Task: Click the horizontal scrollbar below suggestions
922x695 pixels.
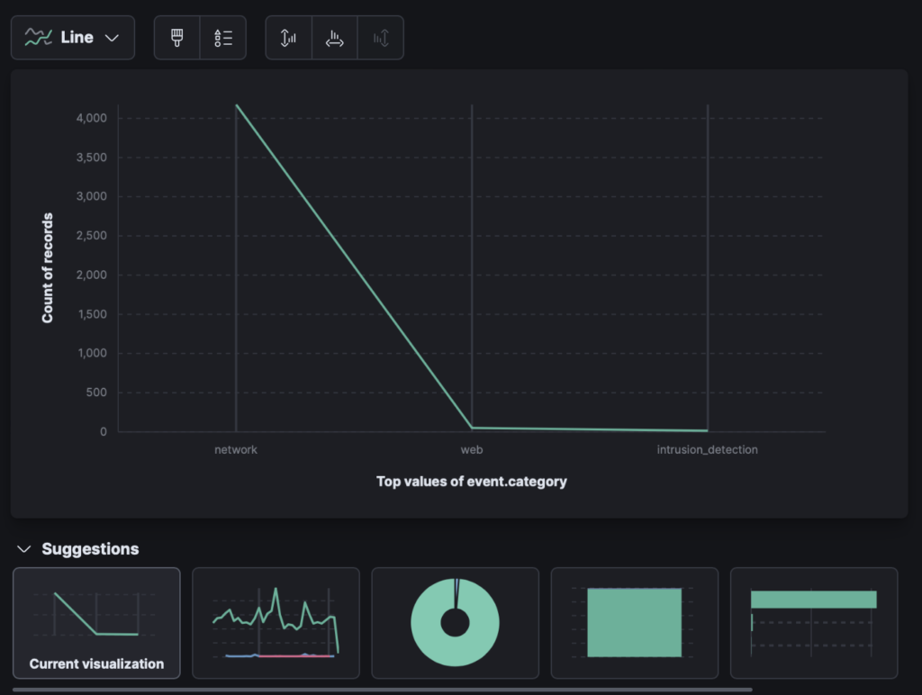Action: tap(382, 690)
